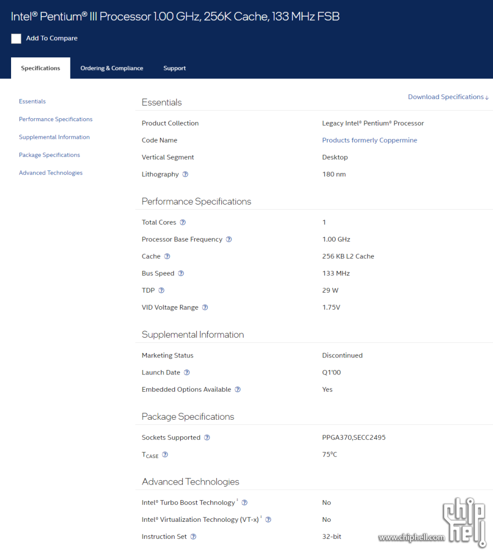This screenshot has height=555, width=493.
Task: Click the Marketing Status label
Action: click(x=168, y=355)
